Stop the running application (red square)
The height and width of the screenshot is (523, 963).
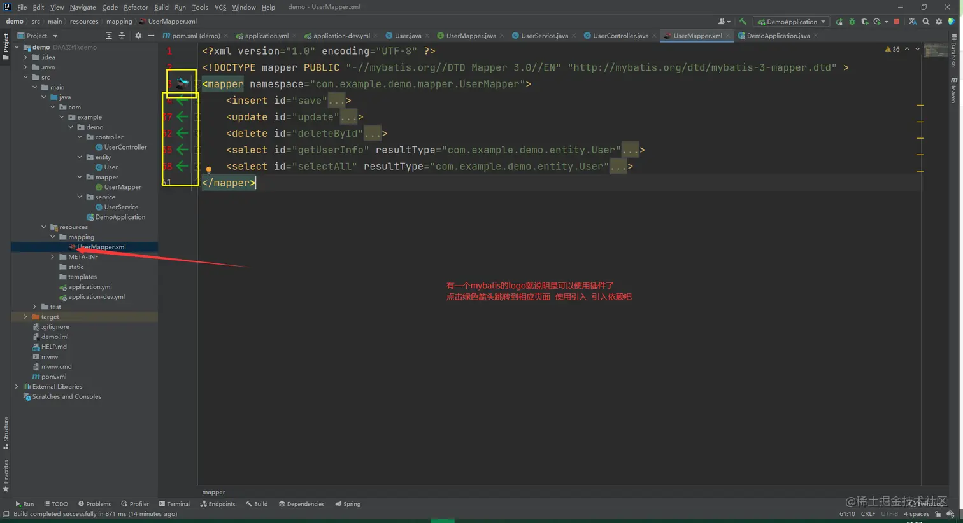(897, 22)
